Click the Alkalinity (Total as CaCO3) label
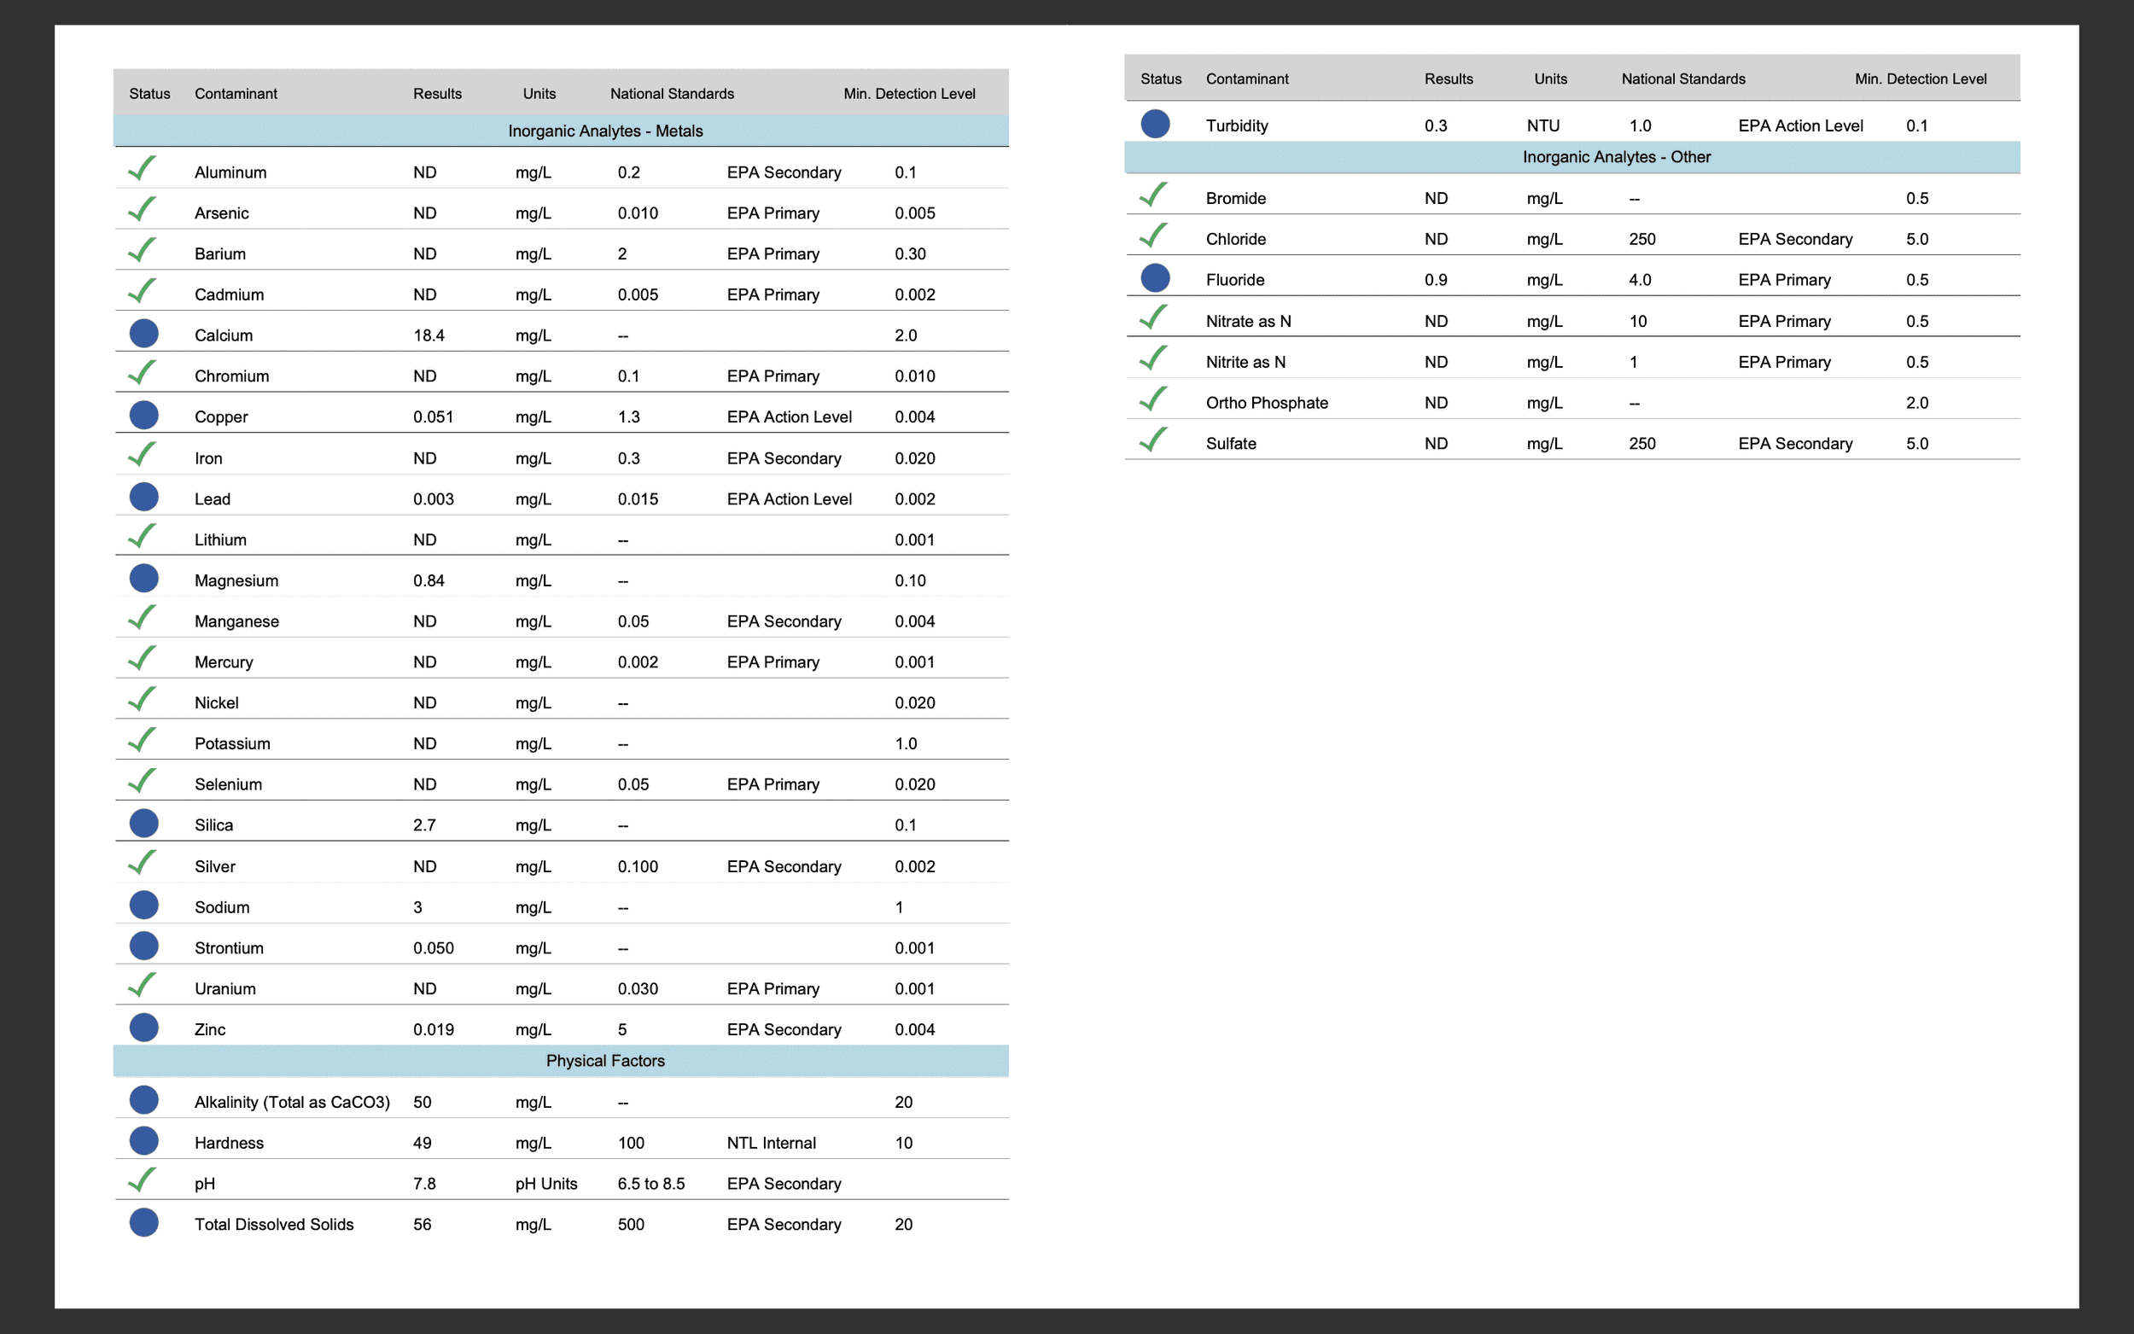Viewport: 2134px width, 1334px height. pos(292,1102)
